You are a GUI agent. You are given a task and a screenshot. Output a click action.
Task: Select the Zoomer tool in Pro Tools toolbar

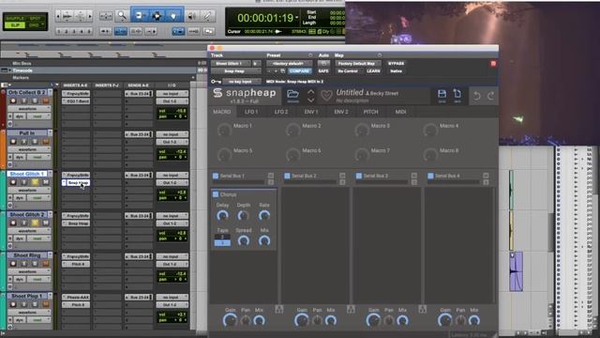(122, 16)
